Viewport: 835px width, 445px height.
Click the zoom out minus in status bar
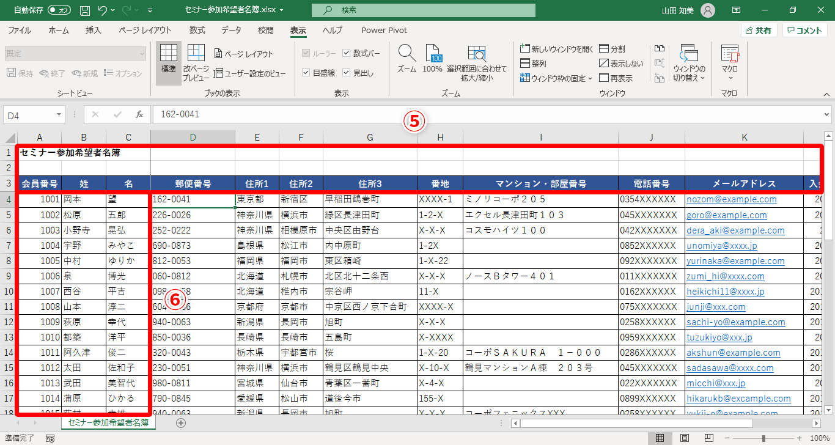(727, 438)
